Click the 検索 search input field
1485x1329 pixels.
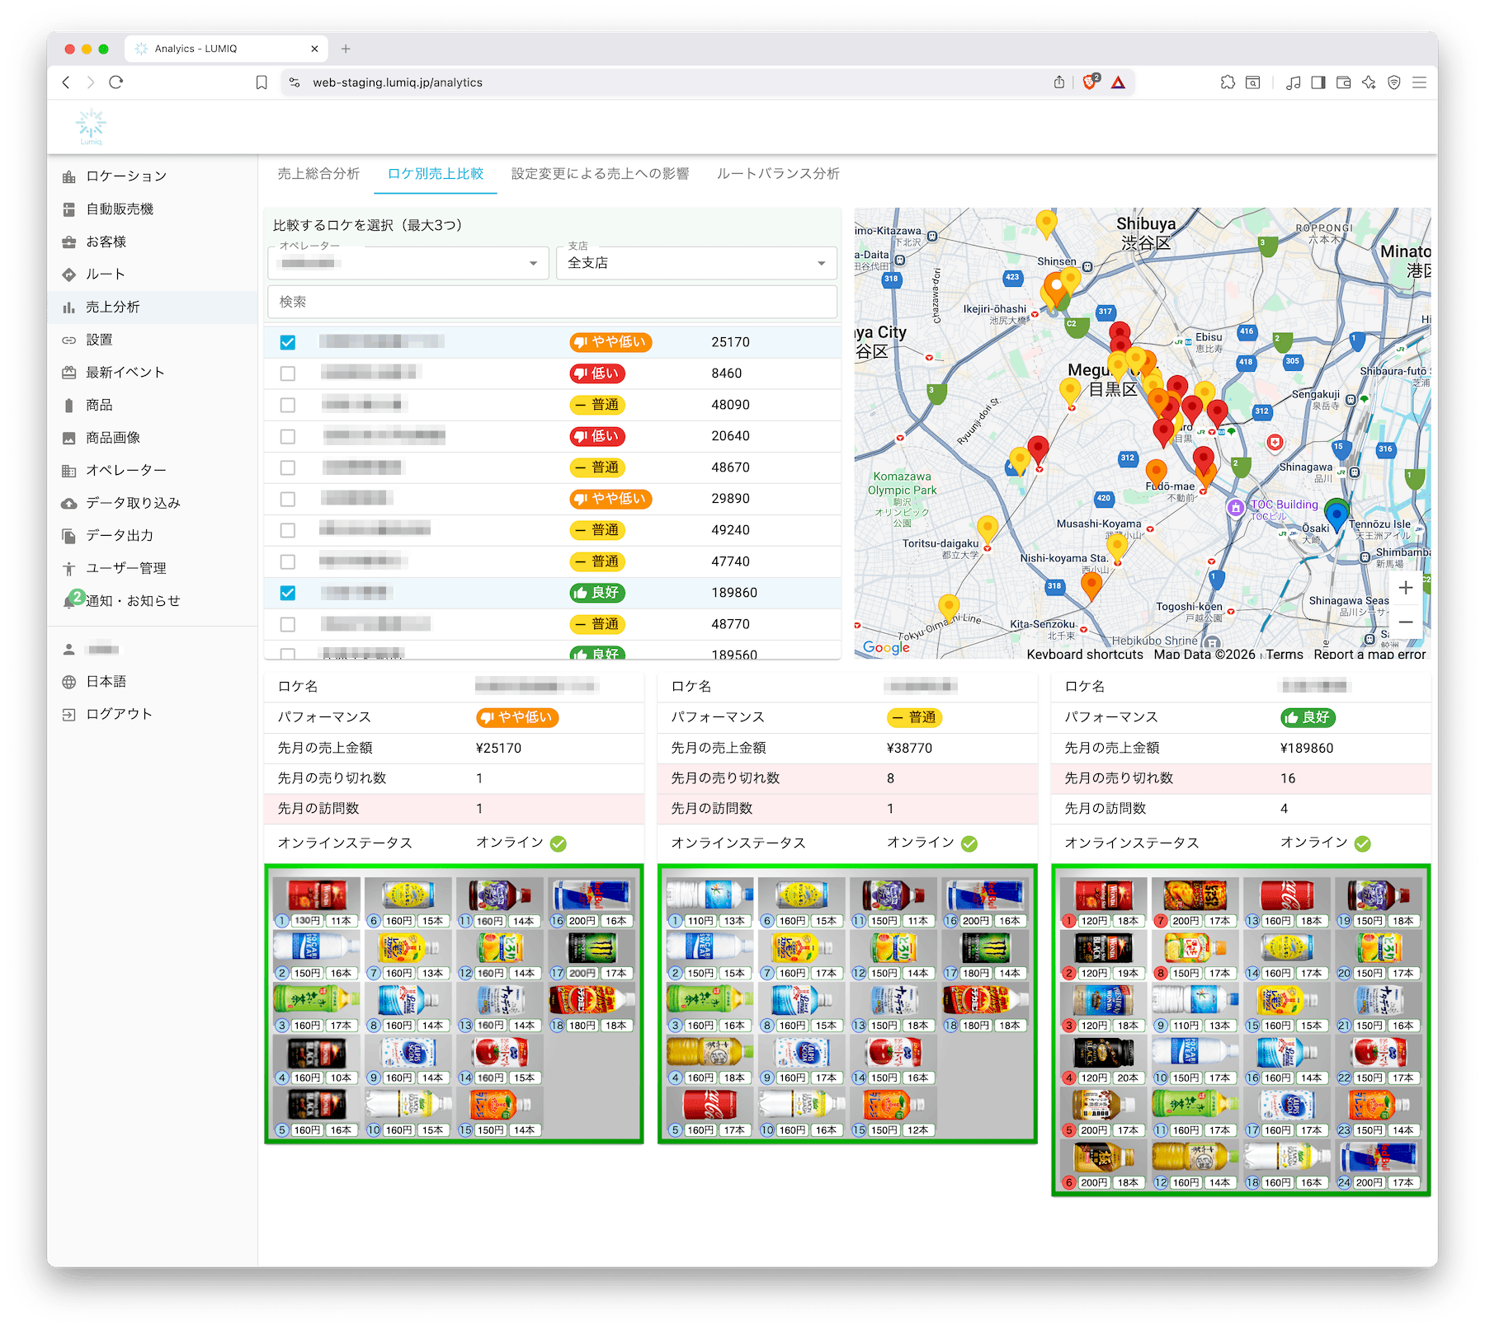click(552, 303)
